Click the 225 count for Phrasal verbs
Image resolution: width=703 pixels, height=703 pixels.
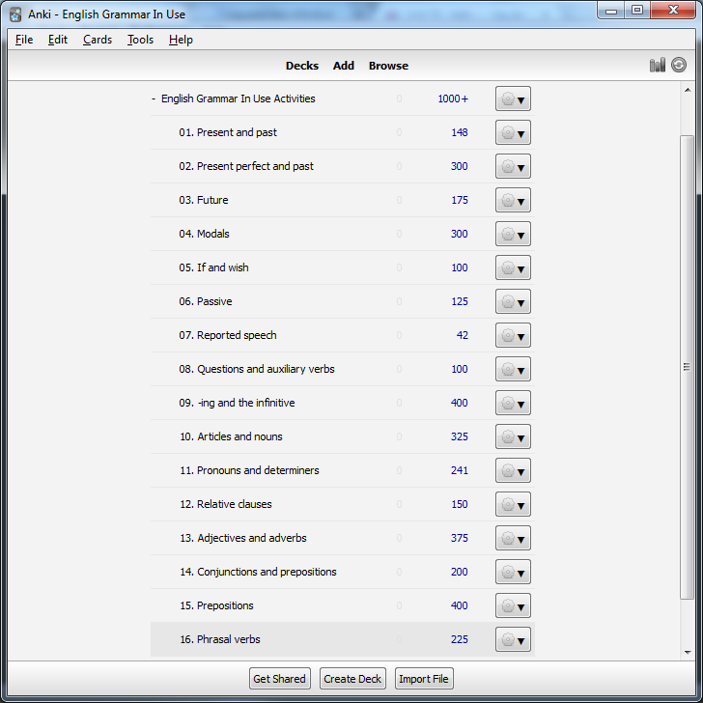(x=460, y=639)
